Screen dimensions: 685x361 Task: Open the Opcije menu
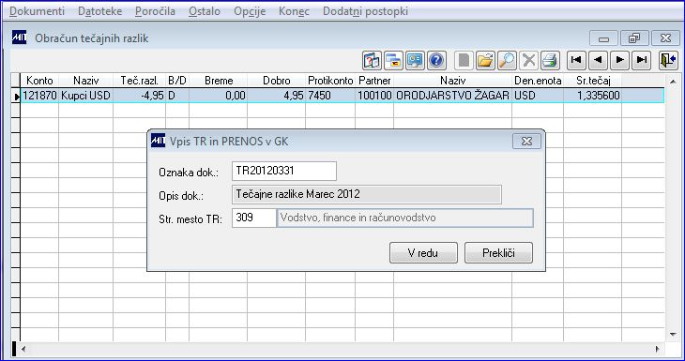250,11
